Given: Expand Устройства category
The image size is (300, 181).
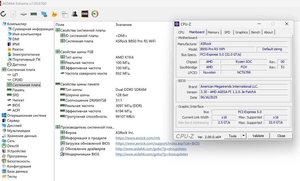Looking at the screenshot, I should 16,151.
